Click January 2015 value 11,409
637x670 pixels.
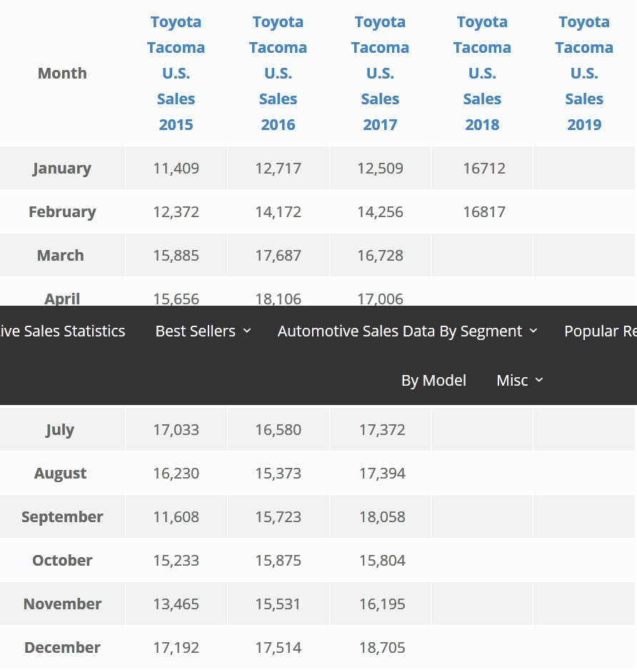click(176, 169)
